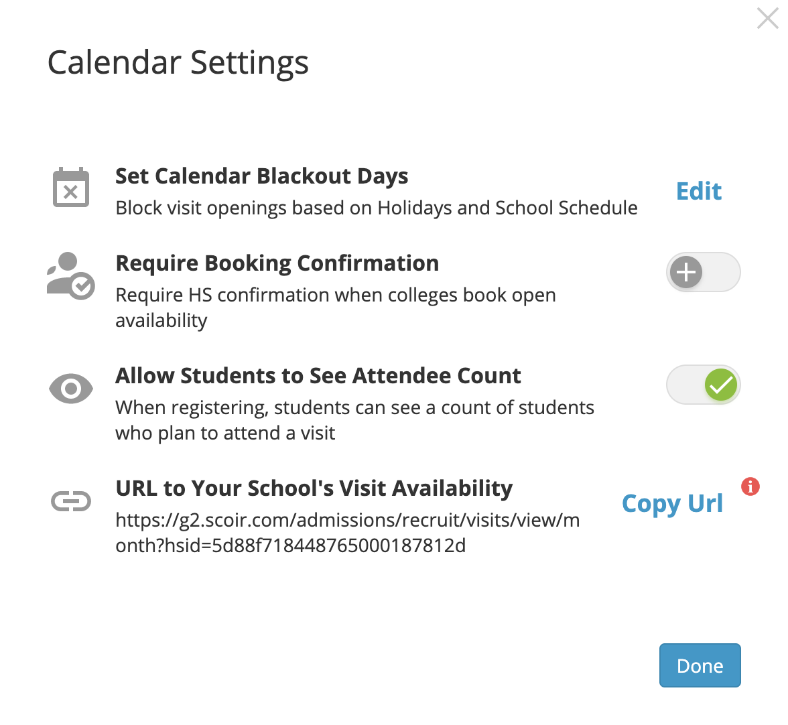Click the Require Booking Confirmation heading

tap(277, 263)
